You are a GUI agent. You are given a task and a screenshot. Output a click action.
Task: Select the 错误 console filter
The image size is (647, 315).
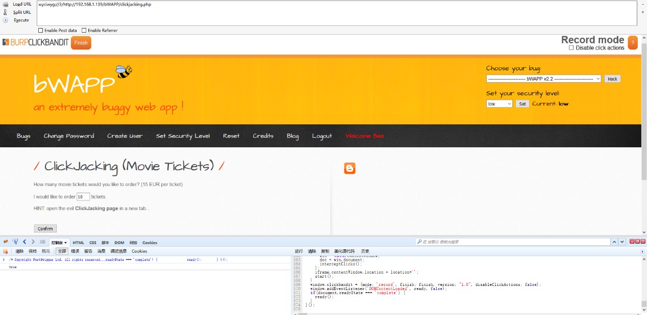75,251
